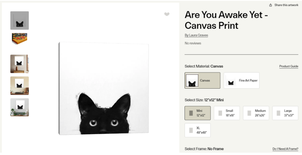Viewport: 302px width, 155px height.
Task: Open Do I Need A Frame link
Action: [x=285, y=149]
